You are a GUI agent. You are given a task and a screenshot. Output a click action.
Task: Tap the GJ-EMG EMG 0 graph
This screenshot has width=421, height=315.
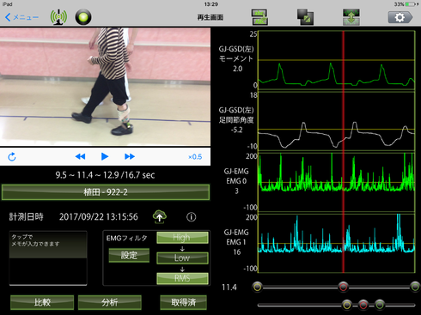point(337,183)
